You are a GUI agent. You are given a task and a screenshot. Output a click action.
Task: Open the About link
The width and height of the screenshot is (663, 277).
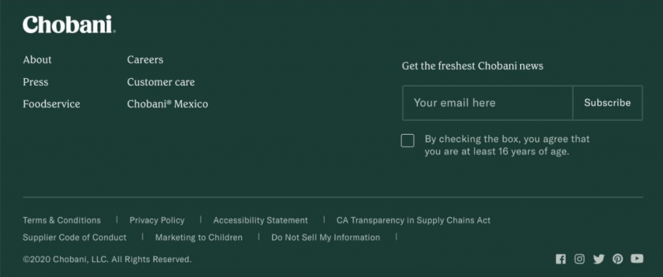pyautogui.click(x=37, y=60)
